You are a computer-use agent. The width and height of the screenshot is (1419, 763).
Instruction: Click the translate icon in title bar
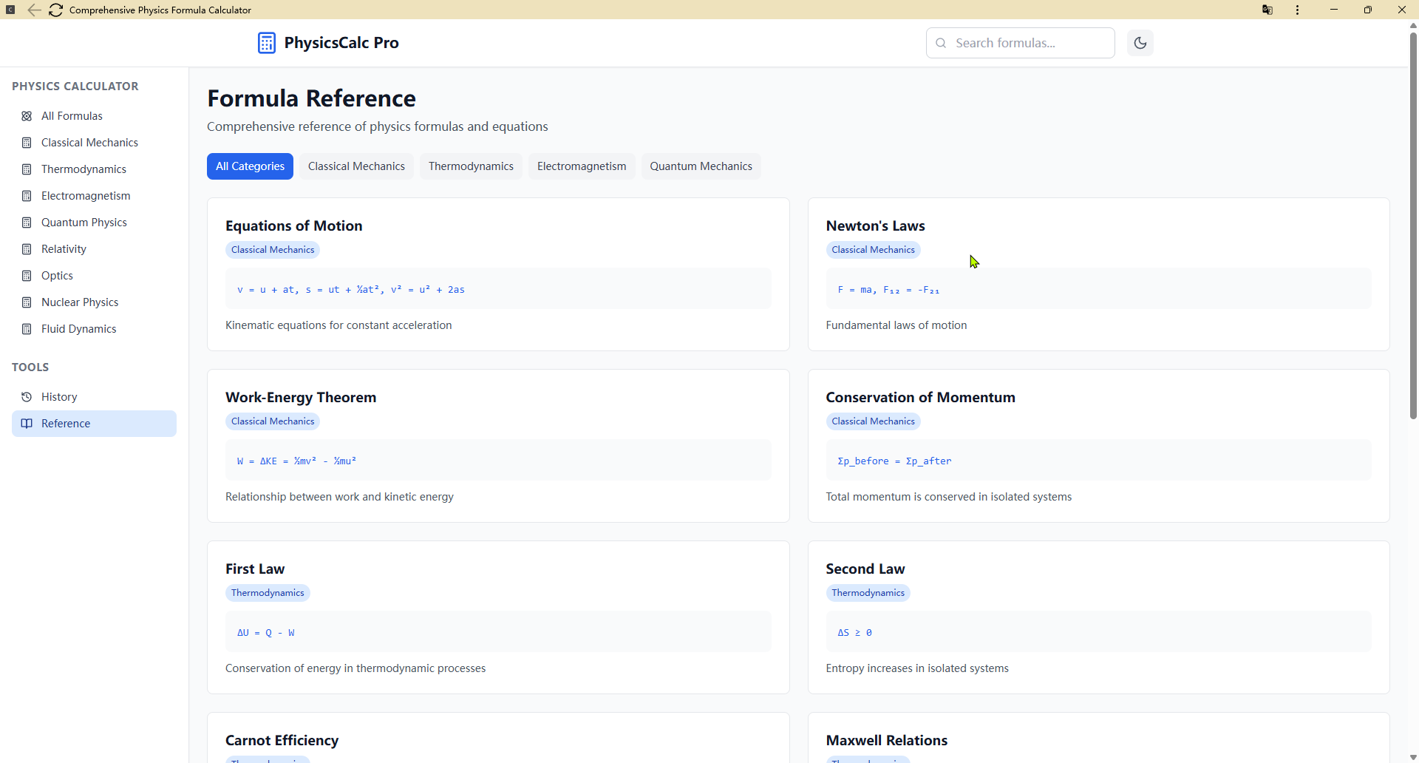(1267, 10)
